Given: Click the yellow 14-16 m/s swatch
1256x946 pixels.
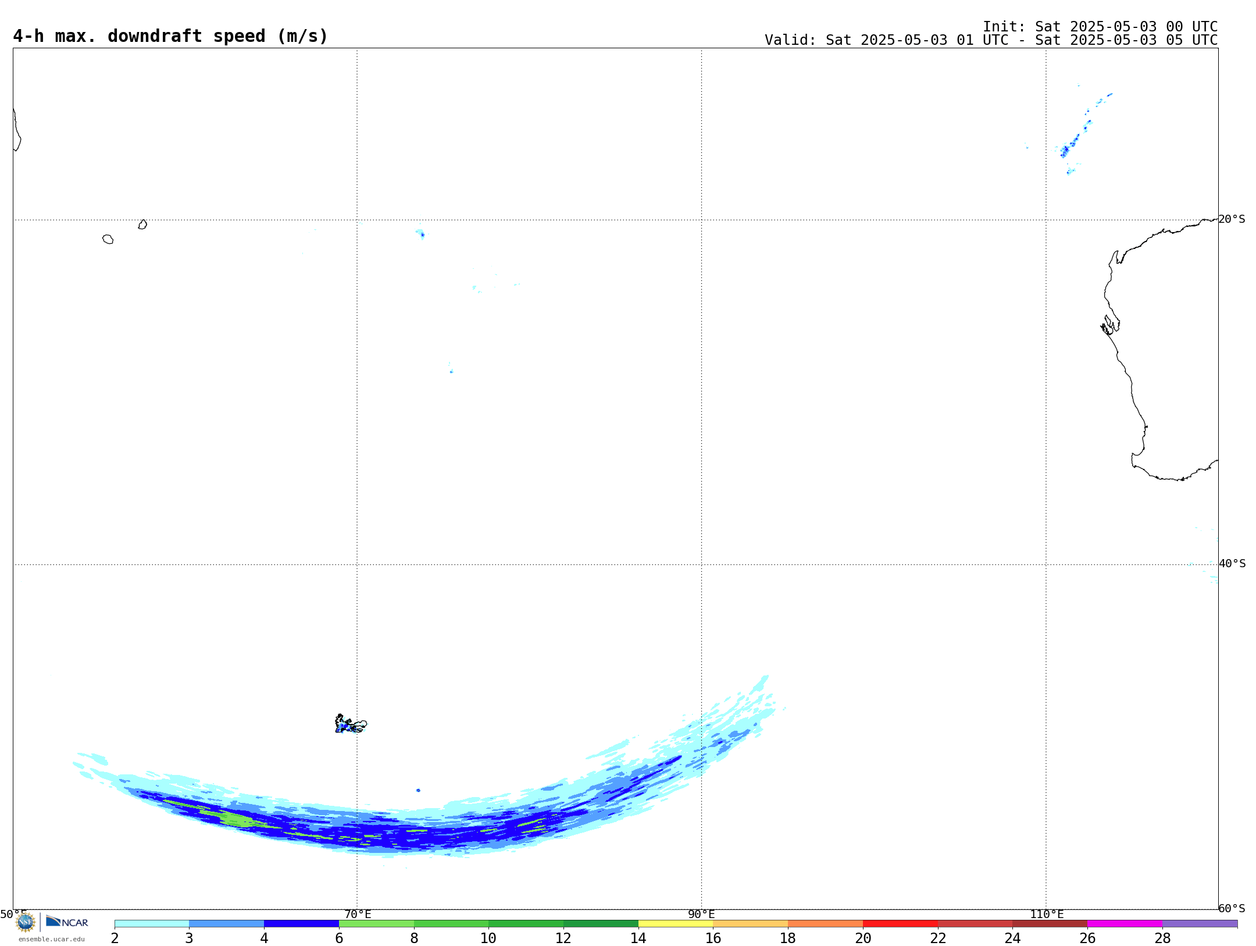Looking at the screenshot, I should pos(676,924).
